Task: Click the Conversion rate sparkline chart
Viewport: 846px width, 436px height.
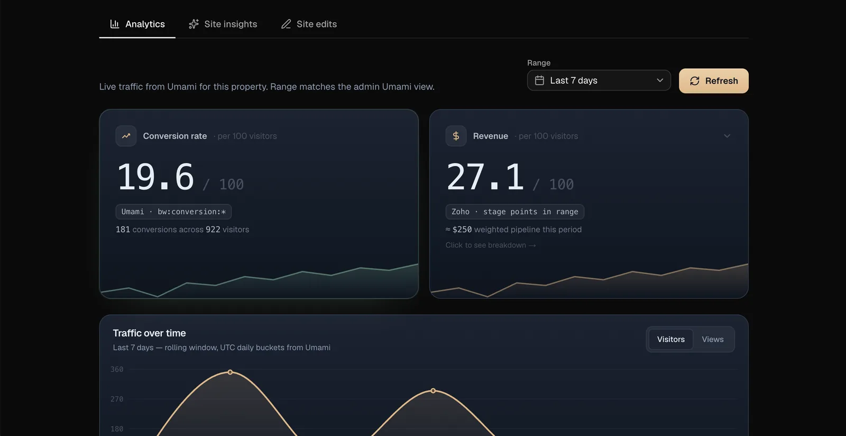Action: [x=259, y=280]
